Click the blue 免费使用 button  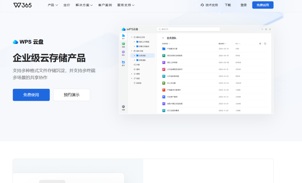[x=31, y=95]
